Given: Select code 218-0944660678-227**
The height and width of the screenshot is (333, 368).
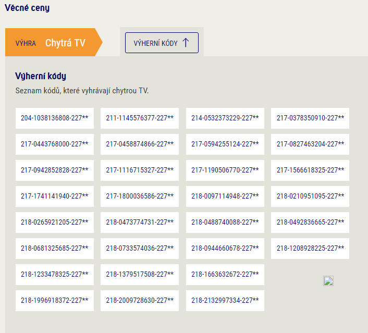Looking at the screenshot, I should click(x=225, y=249).
